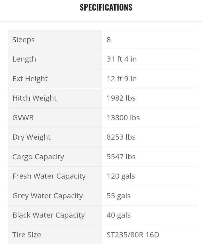Select the 13800 lbs value
The image size is (202, 244).
123,118
